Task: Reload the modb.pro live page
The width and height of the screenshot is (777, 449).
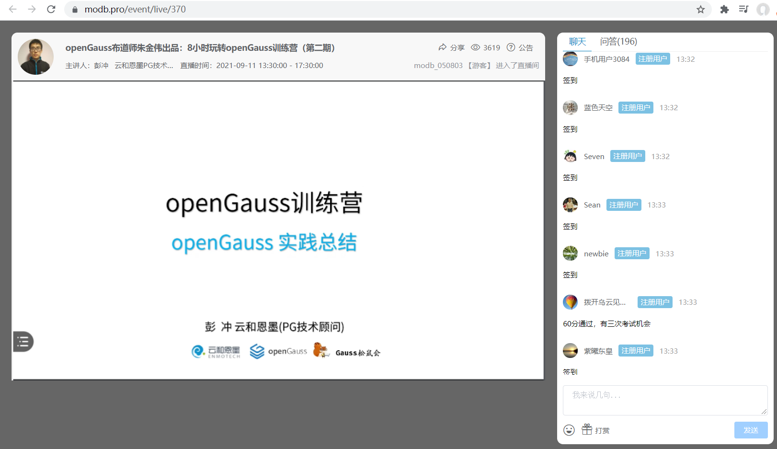Action: (x=51, y=9)
